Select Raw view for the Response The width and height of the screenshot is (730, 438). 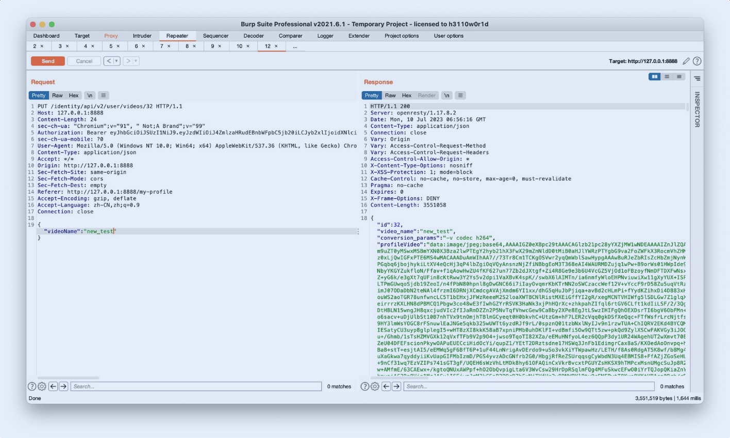390,95
